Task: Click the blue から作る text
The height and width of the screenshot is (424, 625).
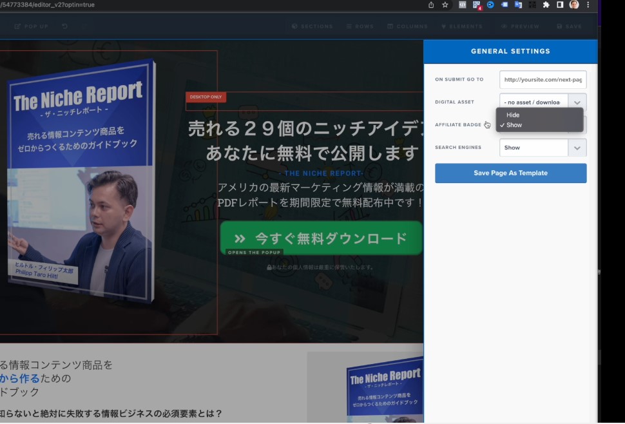Action: tap(20, 378)
